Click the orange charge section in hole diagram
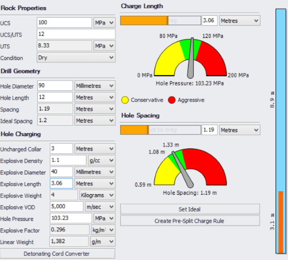Image resolution: width=288 pixels, height=260 pixels. click(x=281, y=222)
